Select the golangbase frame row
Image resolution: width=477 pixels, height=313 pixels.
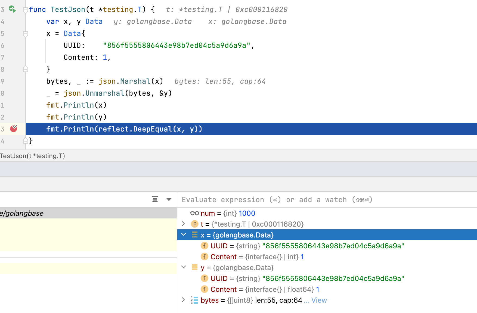click(88, 213)
